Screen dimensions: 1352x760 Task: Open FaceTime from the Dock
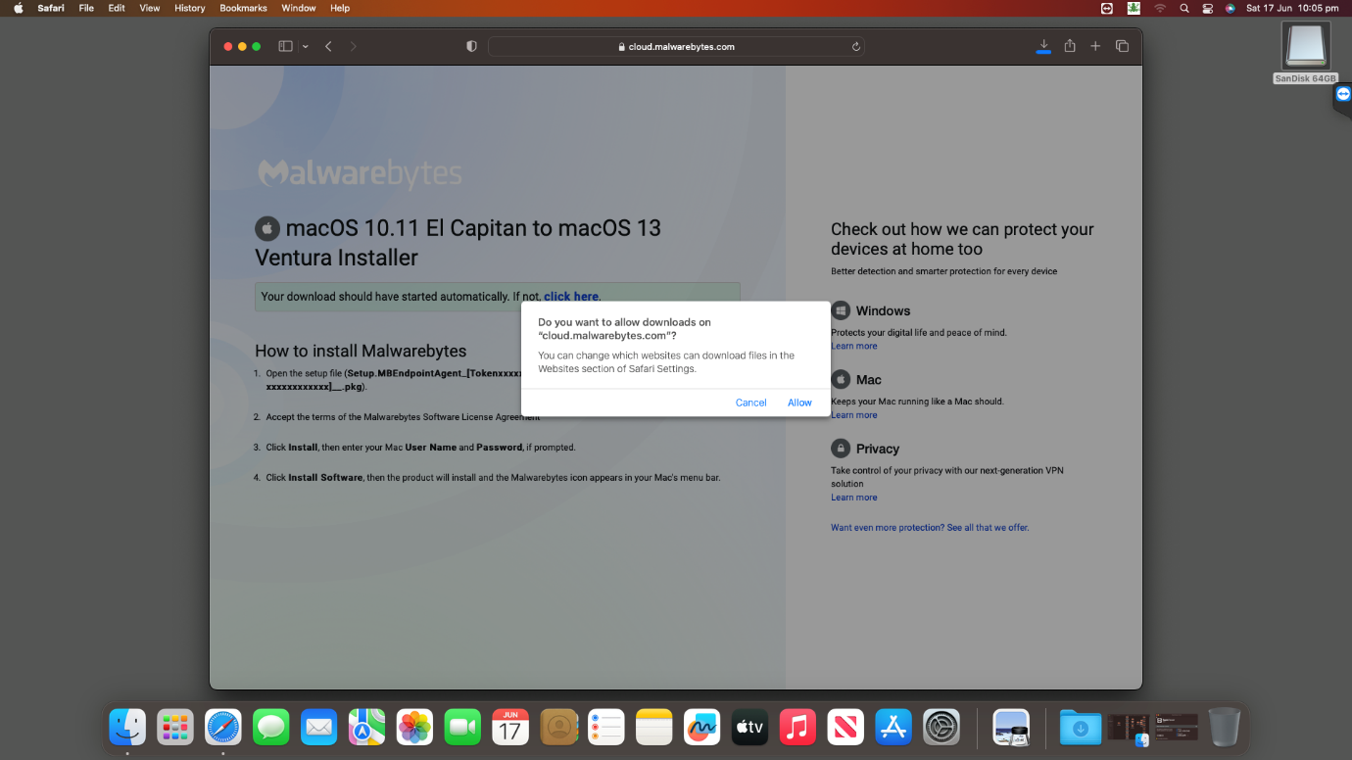(463, 727)
